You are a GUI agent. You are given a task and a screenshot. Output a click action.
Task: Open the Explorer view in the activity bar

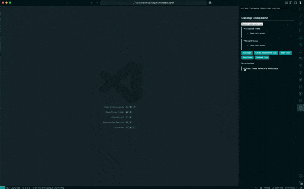click(301, 9)
